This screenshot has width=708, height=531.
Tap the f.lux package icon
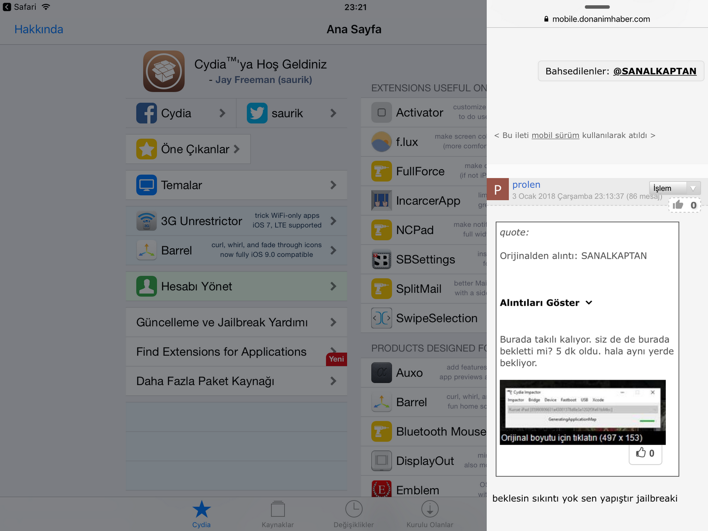382,142
